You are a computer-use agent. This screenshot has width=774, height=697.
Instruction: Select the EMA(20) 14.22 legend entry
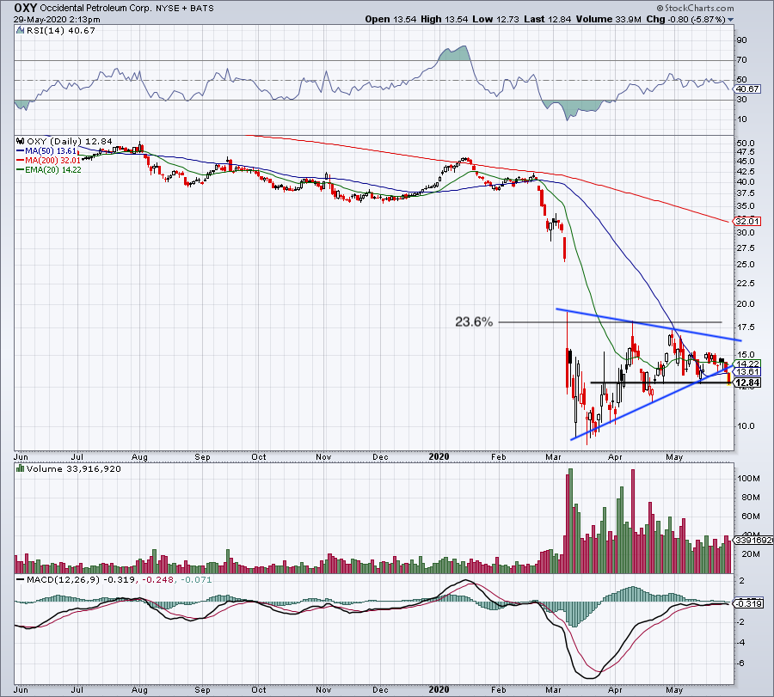coord(49,169)
